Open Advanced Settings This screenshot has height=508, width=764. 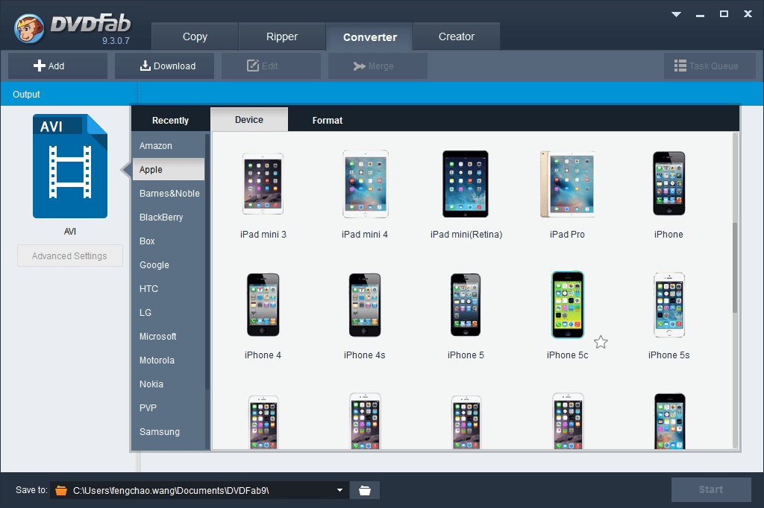(69, 256)
